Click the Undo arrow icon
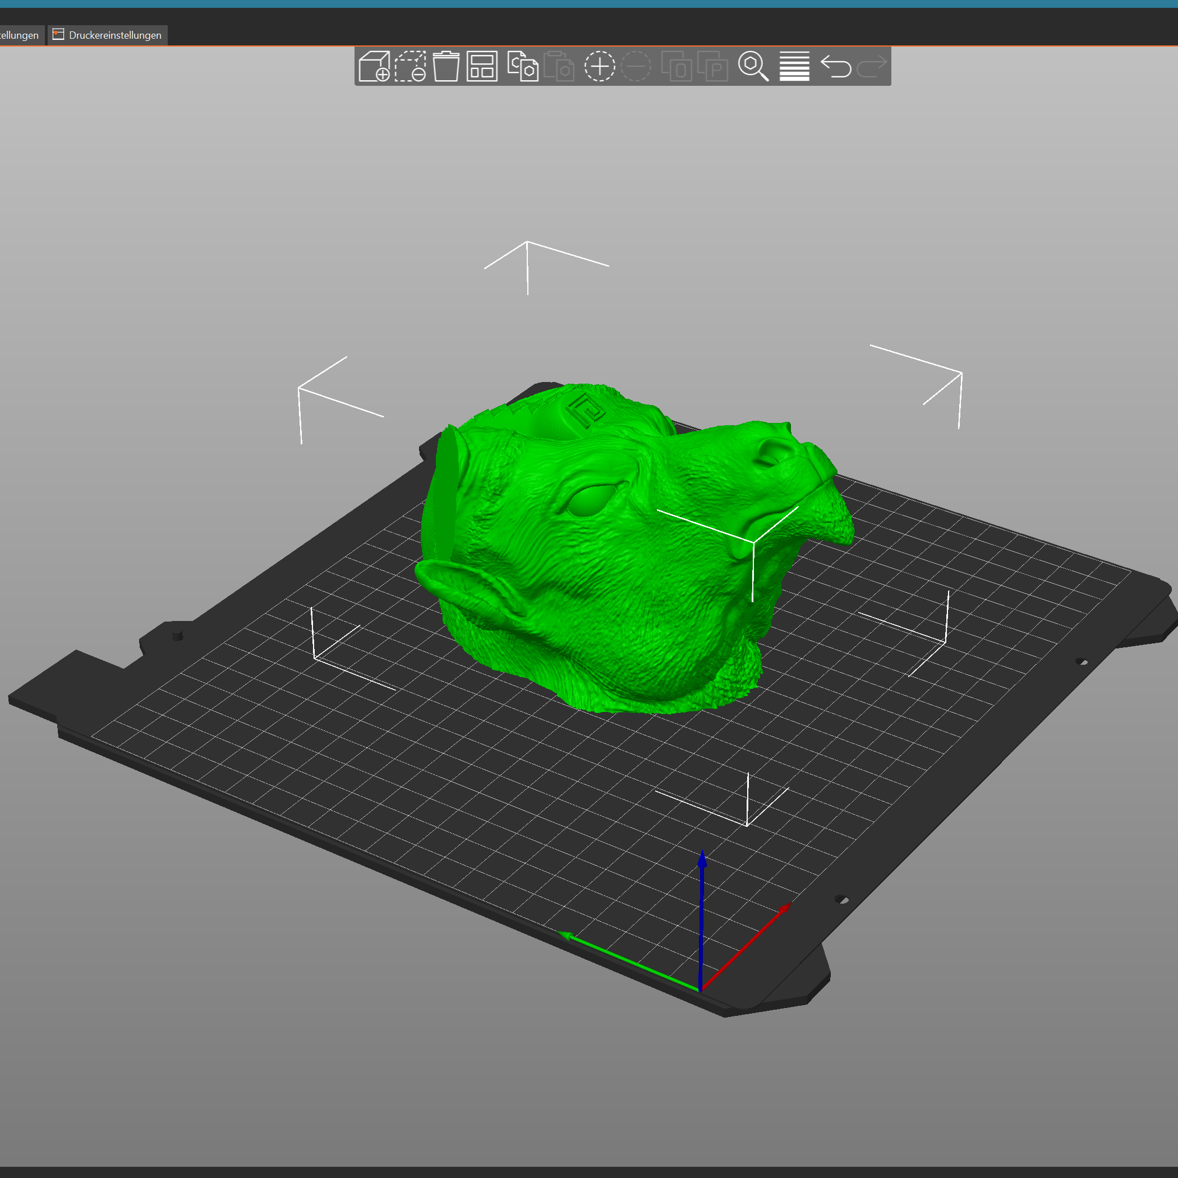 (x=835, y=66)
